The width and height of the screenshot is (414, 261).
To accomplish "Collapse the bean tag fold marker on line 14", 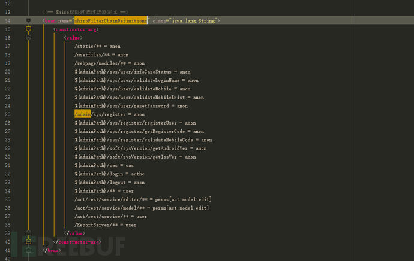I will click(x=29, y=20).
